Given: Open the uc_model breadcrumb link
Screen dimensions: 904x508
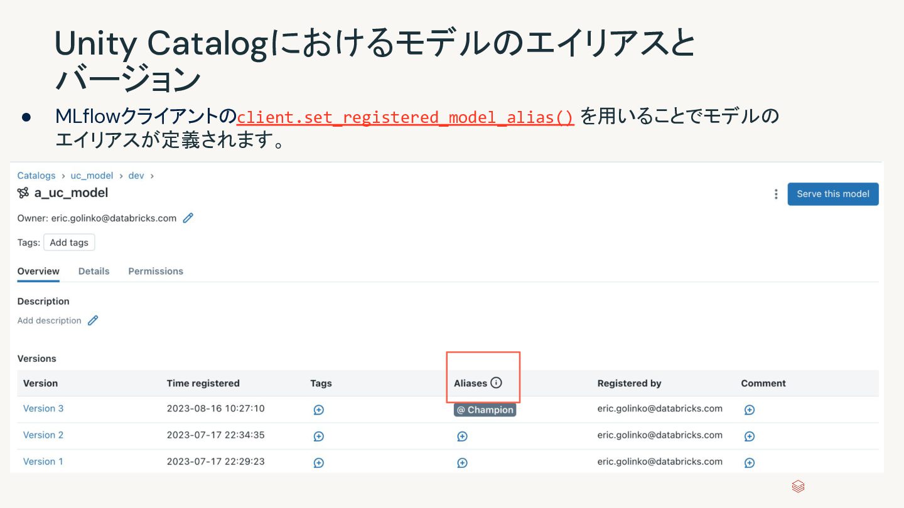Looking at the screenshot, I should [x=92, y=176].
